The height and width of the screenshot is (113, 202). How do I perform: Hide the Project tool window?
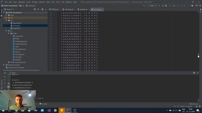pyautogui.click(x=46, y=9)
